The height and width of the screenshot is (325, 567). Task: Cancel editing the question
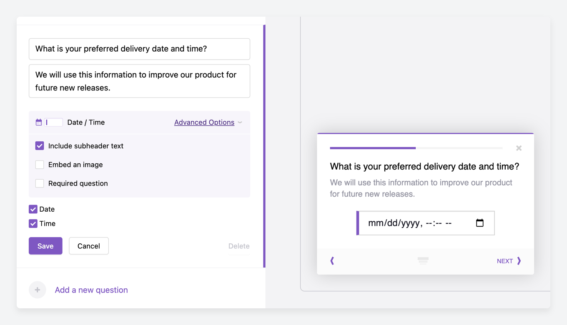89,246
